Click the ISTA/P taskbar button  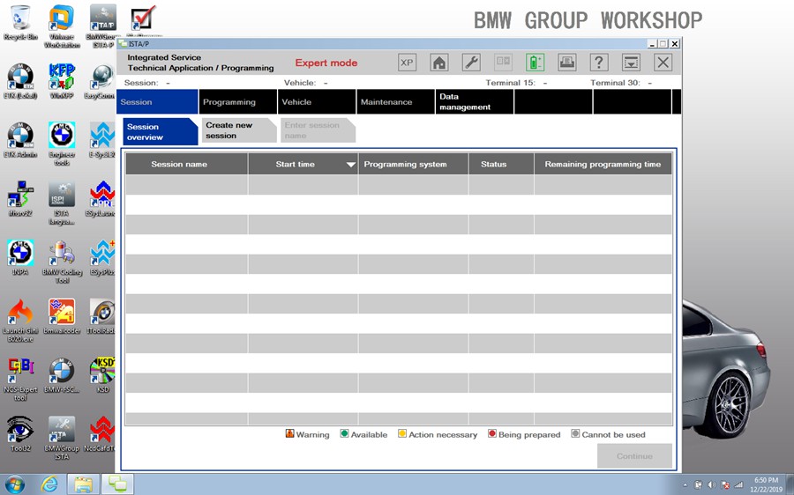[x=117, y=484]
